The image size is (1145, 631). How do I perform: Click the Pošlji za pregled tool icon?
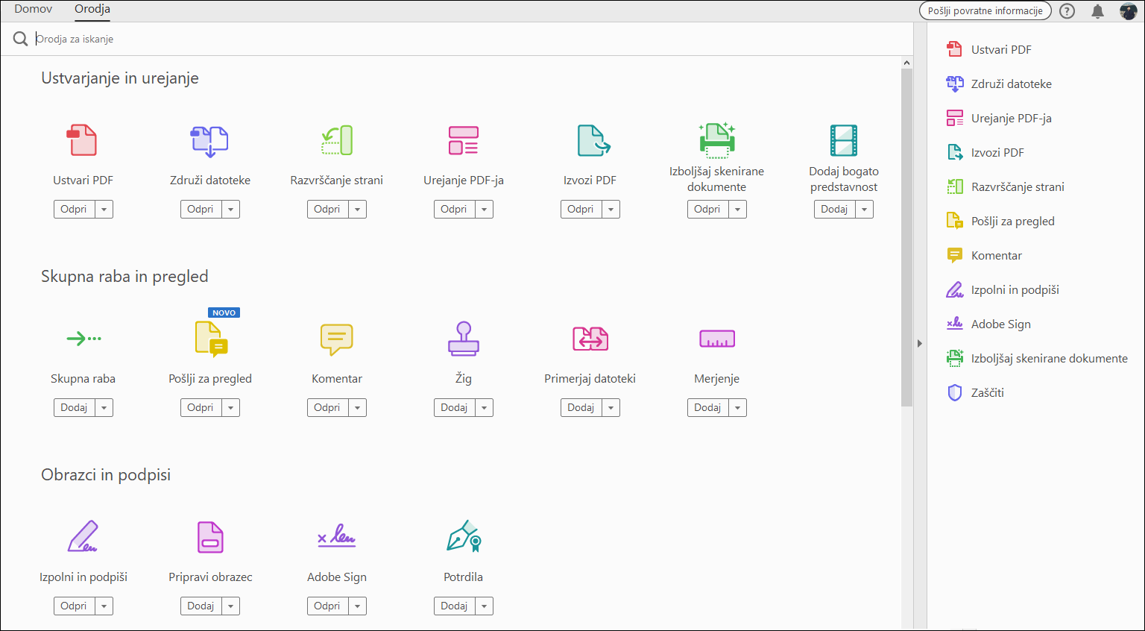(211, 339)
